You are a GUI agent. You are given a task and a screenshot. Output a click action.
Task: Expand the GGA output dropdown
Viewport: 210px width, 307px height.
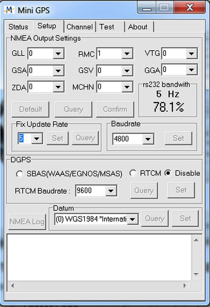point(192,70)
